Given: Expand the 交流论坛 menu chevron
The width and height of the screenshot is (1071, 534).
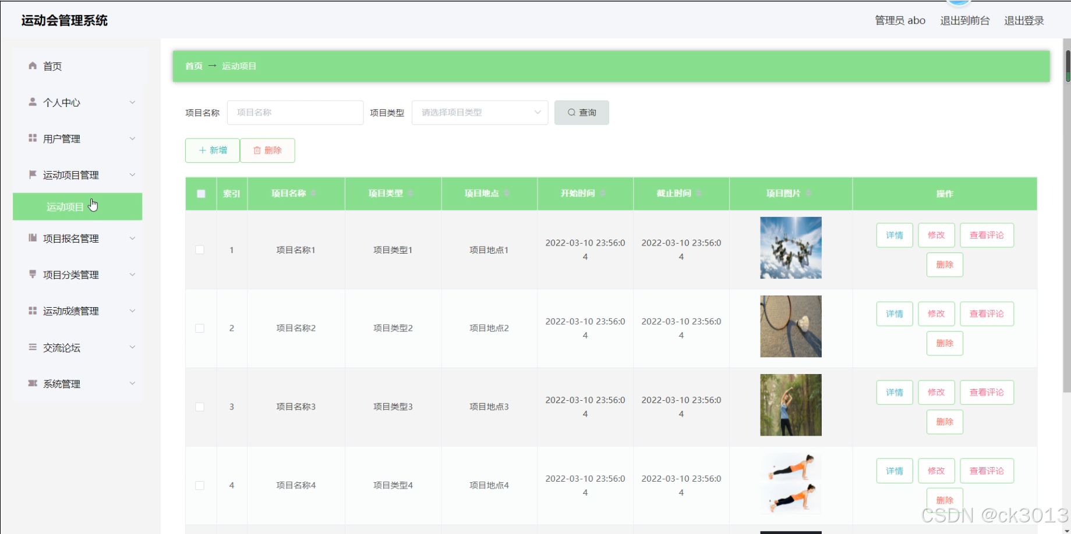Looking at the screenshot, I should click(132, 347).
